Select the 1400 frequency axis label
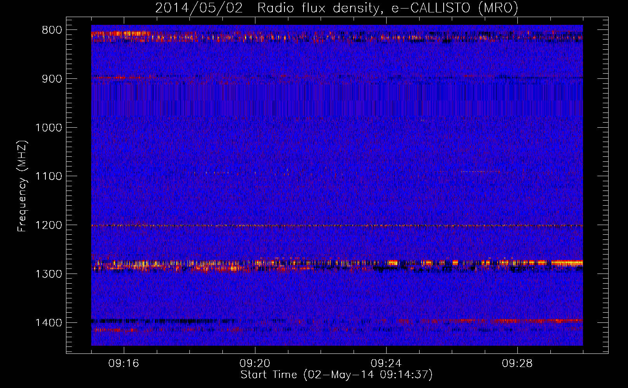Screen dimensions: 628x388 tap(49, 323)
